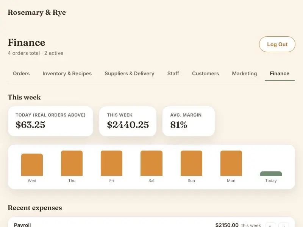Image resolution: width=303 pixels, height=227 pixels.
Task: Click the 81% average margin card
Action: coord(189,121)
